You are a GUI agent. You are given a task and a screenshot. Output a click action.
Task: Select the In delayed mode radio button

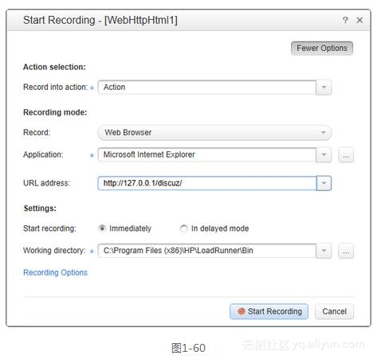pos(183,228)
